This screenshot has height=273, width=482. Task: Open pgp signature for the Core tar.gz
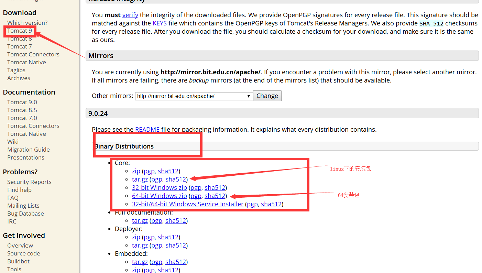[x=157, y=179]
